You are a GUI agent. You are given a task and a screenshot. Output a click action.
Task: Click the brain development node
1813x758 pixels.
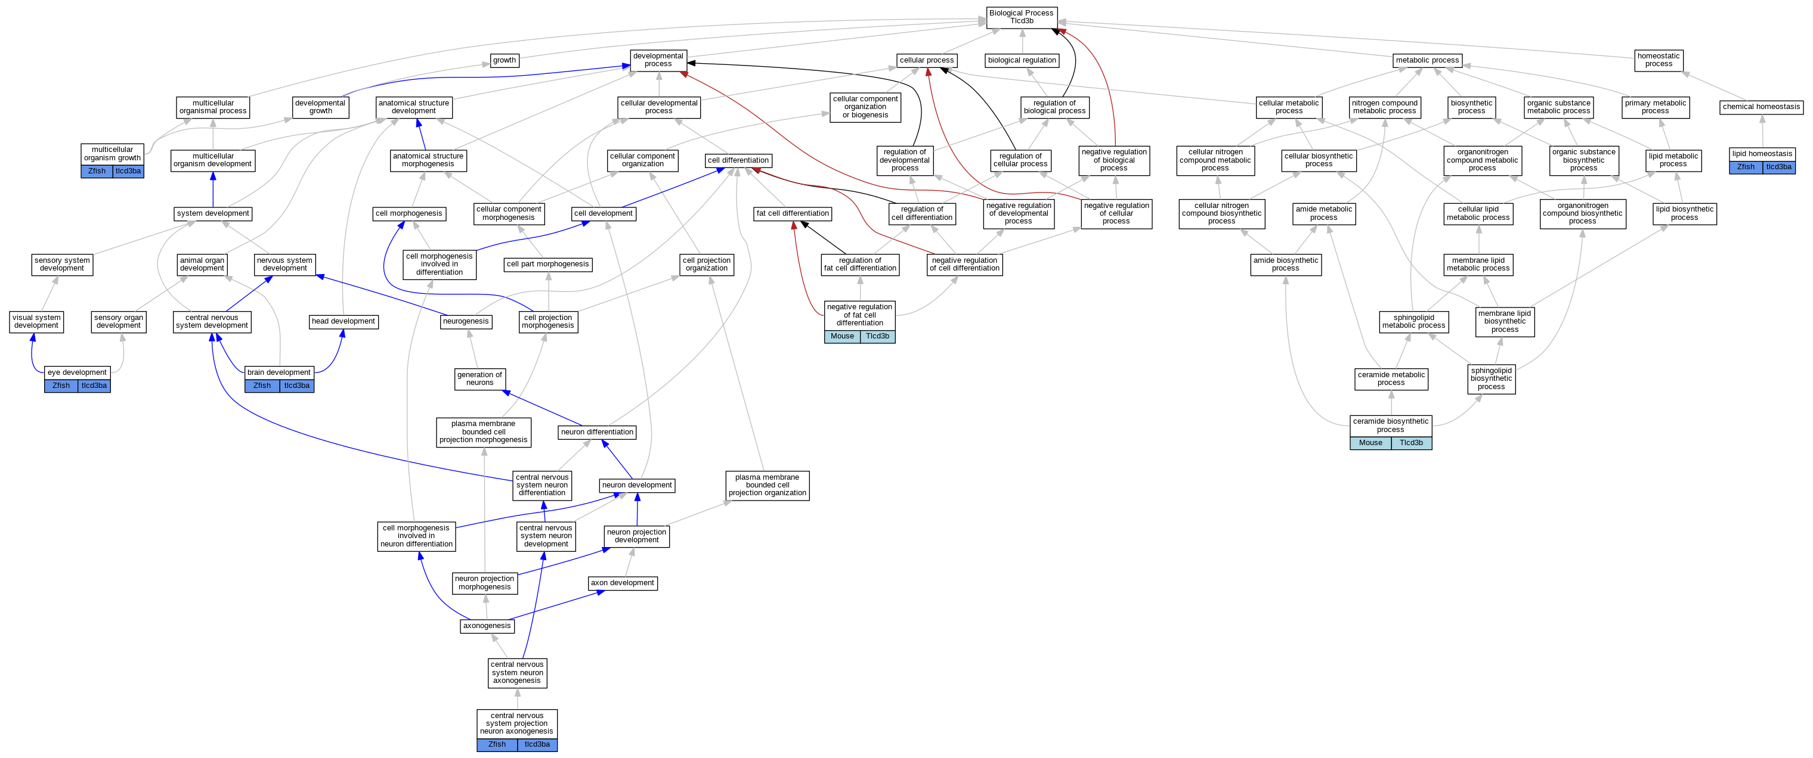click(x=279, y=372)
